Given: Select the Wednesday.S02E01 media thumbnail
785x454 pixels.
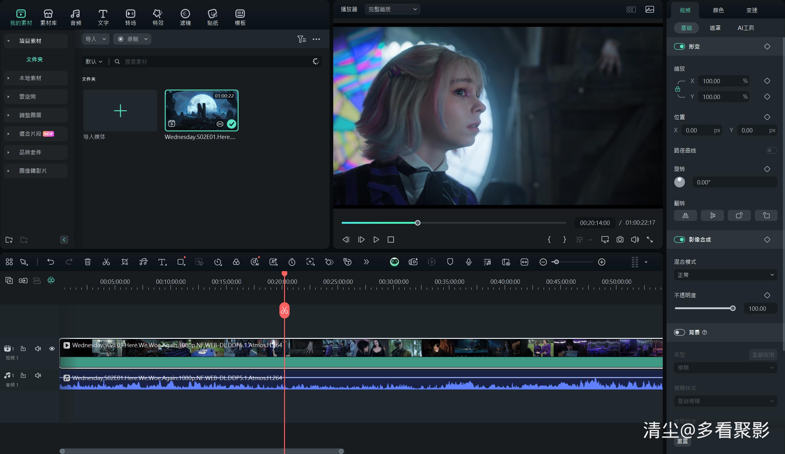Looking at the screenshot, I should coord(201,110).
